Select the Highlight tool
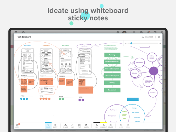176x132 pixels. 103,126
